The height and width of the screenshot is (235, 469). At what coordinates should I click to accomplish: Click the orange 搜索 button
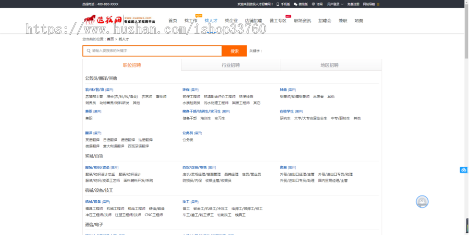(234, 51)
